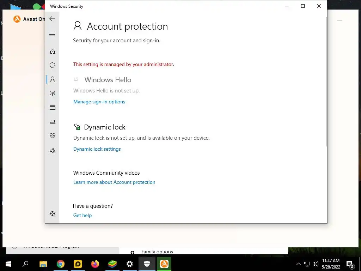Click the Windows Hello smiley icon
Screen dimensions: 361x271
click(76, 79)
